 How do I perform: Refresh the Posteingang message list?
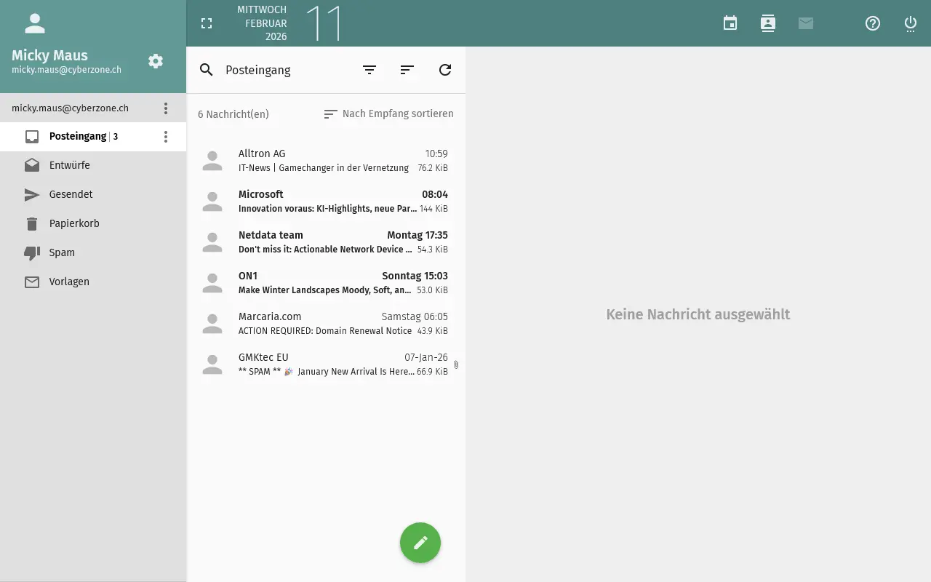click(x=445, y=70)
